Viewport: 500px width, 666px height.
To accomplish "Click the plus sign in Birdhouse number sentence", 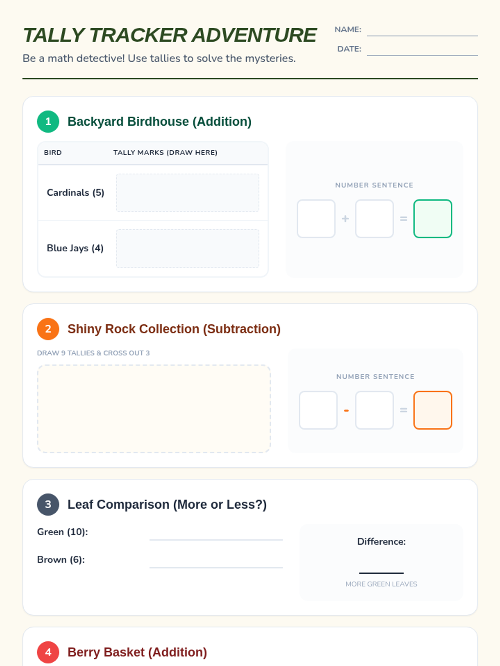I will (345, 219).
